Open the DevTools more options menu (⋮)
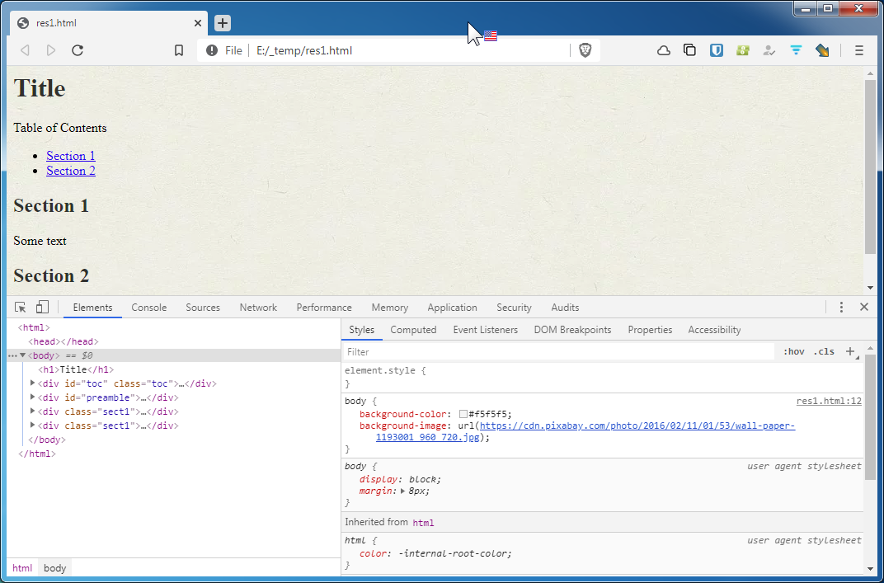The image size is (884, 583). point(841,307)
